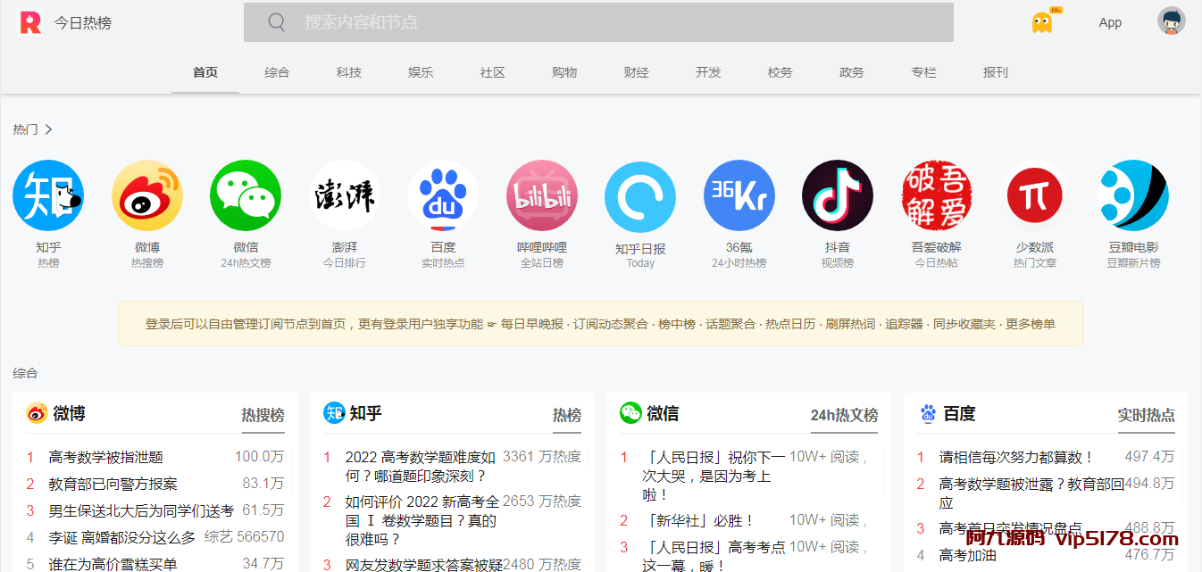Open the 百度 实时热点 circle icon
The width and height of the screenshot is (1202, 572).
click(x=443, y=195)
